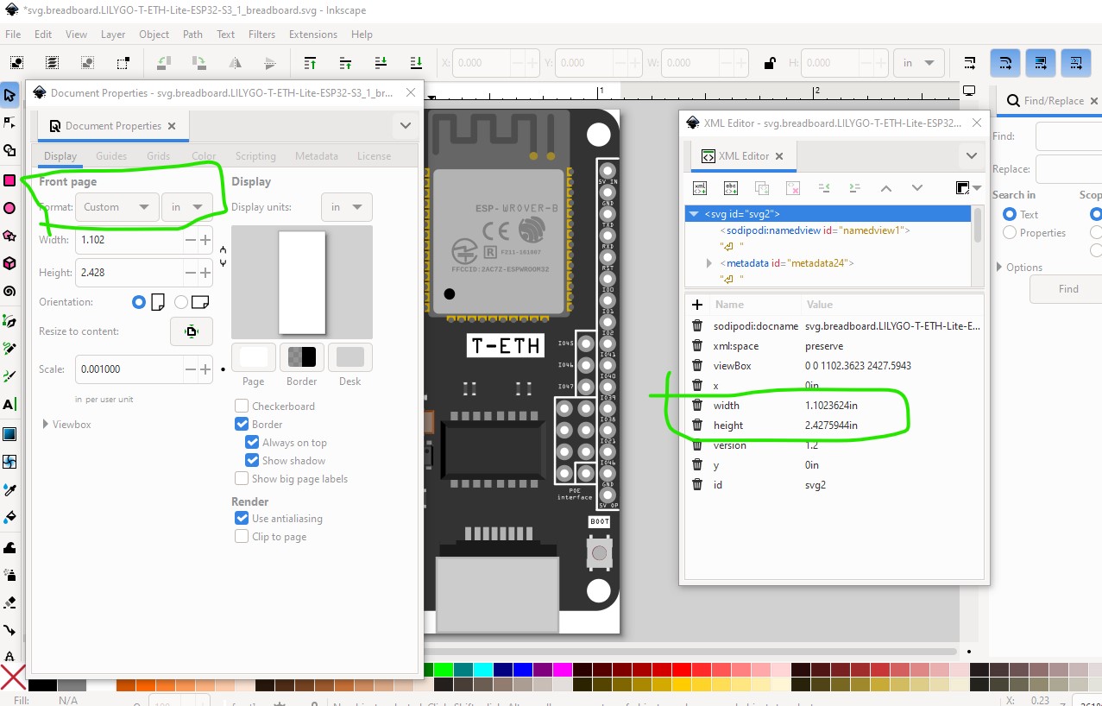
Task: Select the Spiral tool in toolbox
Action: pyautogui.click(x=9, y=292)
